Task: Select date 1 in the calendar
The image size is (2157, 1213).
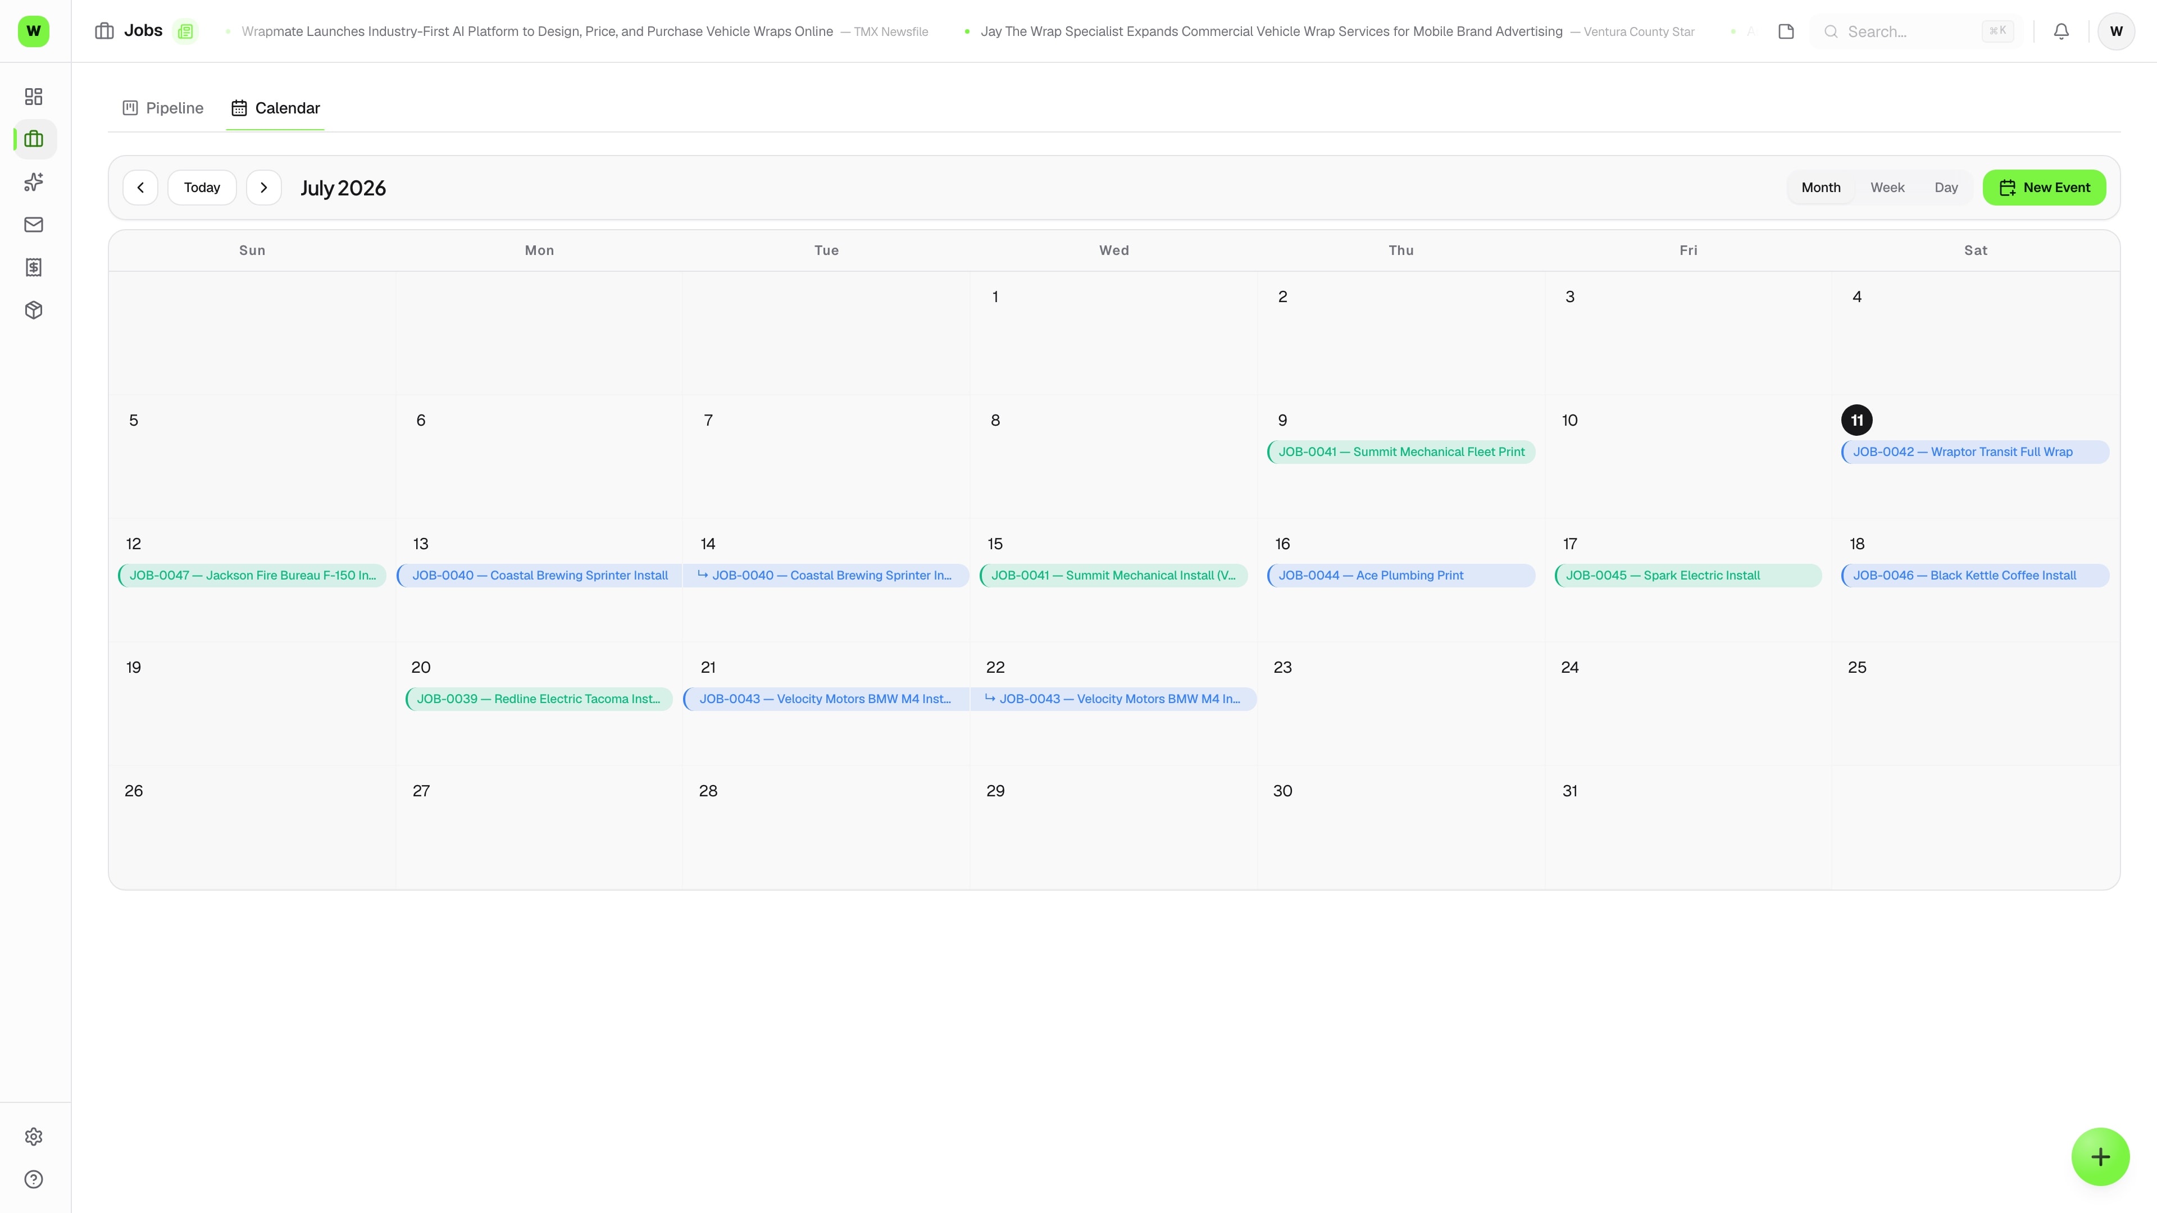Action: pos(995,297)
